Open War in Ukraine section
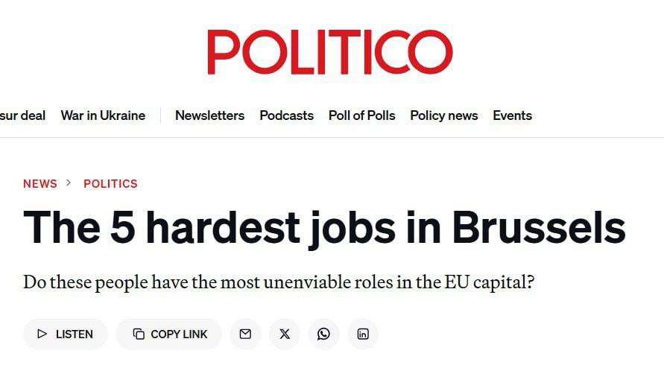 [103, 115]
